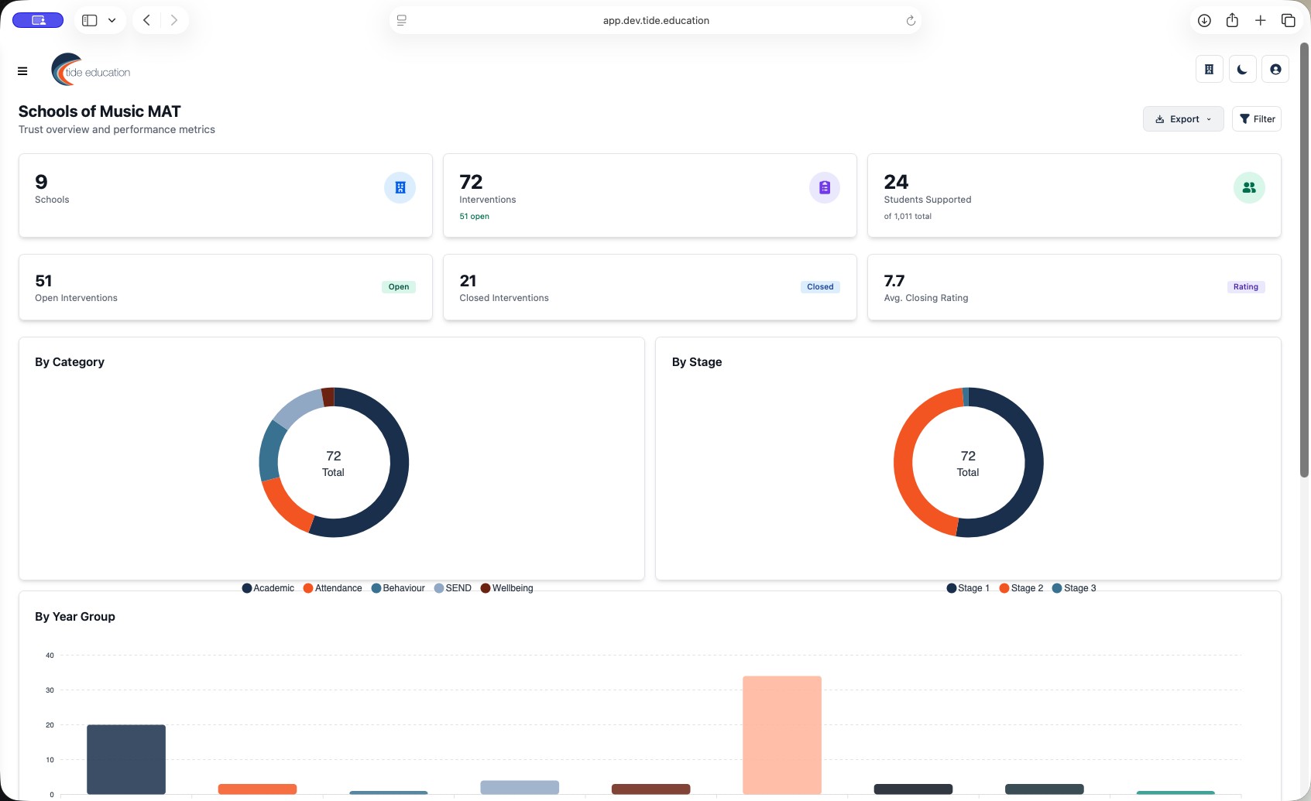Click the blue Closed badge
1311x801 pixels.
point(820,287)
